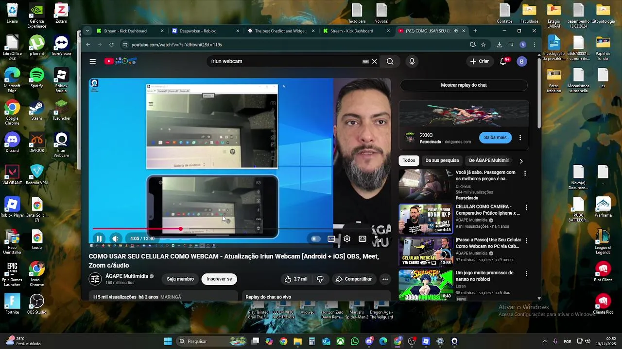The height and width of the screenshot is (349, 622).
Task: Open Xbox app from the taskbar
Action: point(341,341)
